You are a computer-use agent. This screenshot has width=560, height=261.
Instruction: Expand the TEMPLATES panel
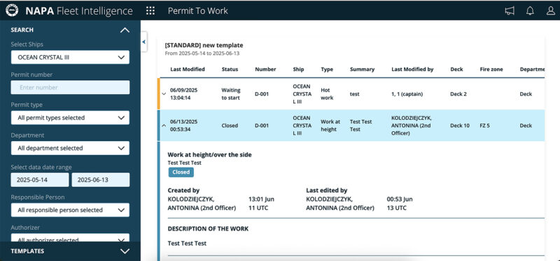click(125, 251)
